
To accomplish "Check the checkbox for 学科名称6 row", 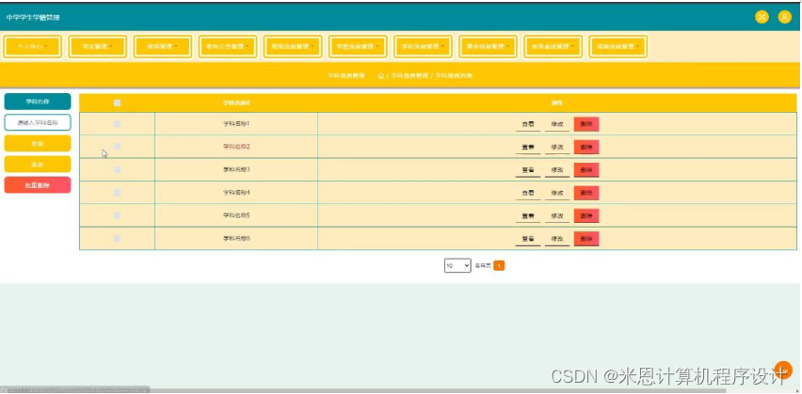I will tap(117, 239).
